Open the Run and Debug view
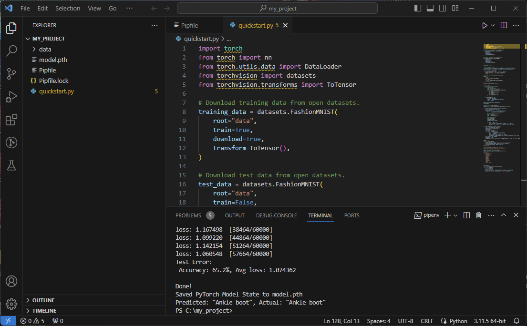 click(11, 97)
